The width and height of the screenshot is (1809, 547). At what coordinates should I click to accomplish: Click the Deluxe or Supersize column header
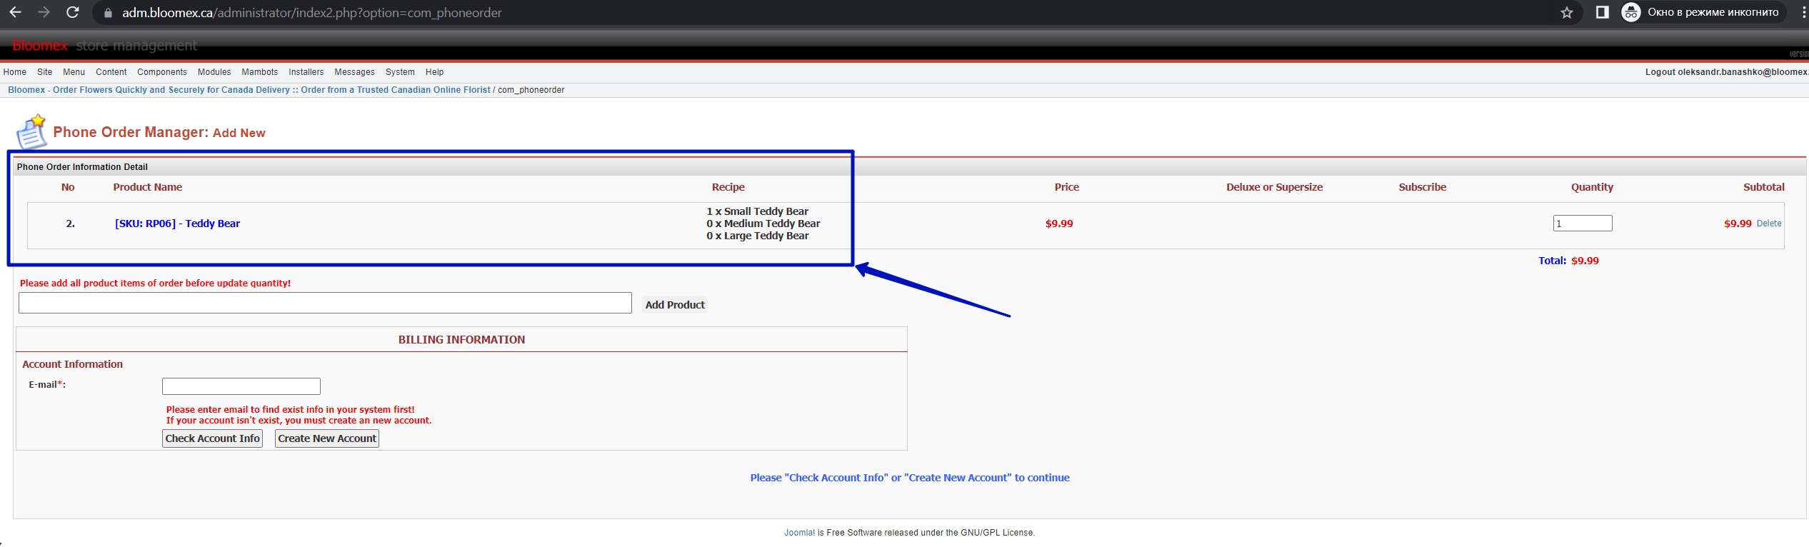[x=1275, y=187]
